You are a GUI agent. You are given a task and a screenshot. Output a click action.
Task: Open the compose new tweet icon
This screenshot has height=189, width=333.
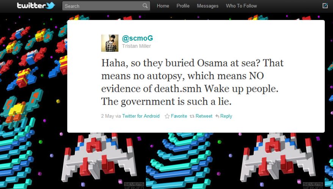tap(325, 6)
